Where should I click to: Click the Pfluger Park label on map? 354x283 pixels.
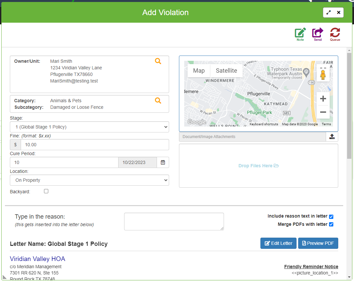[x=259, y=112]
